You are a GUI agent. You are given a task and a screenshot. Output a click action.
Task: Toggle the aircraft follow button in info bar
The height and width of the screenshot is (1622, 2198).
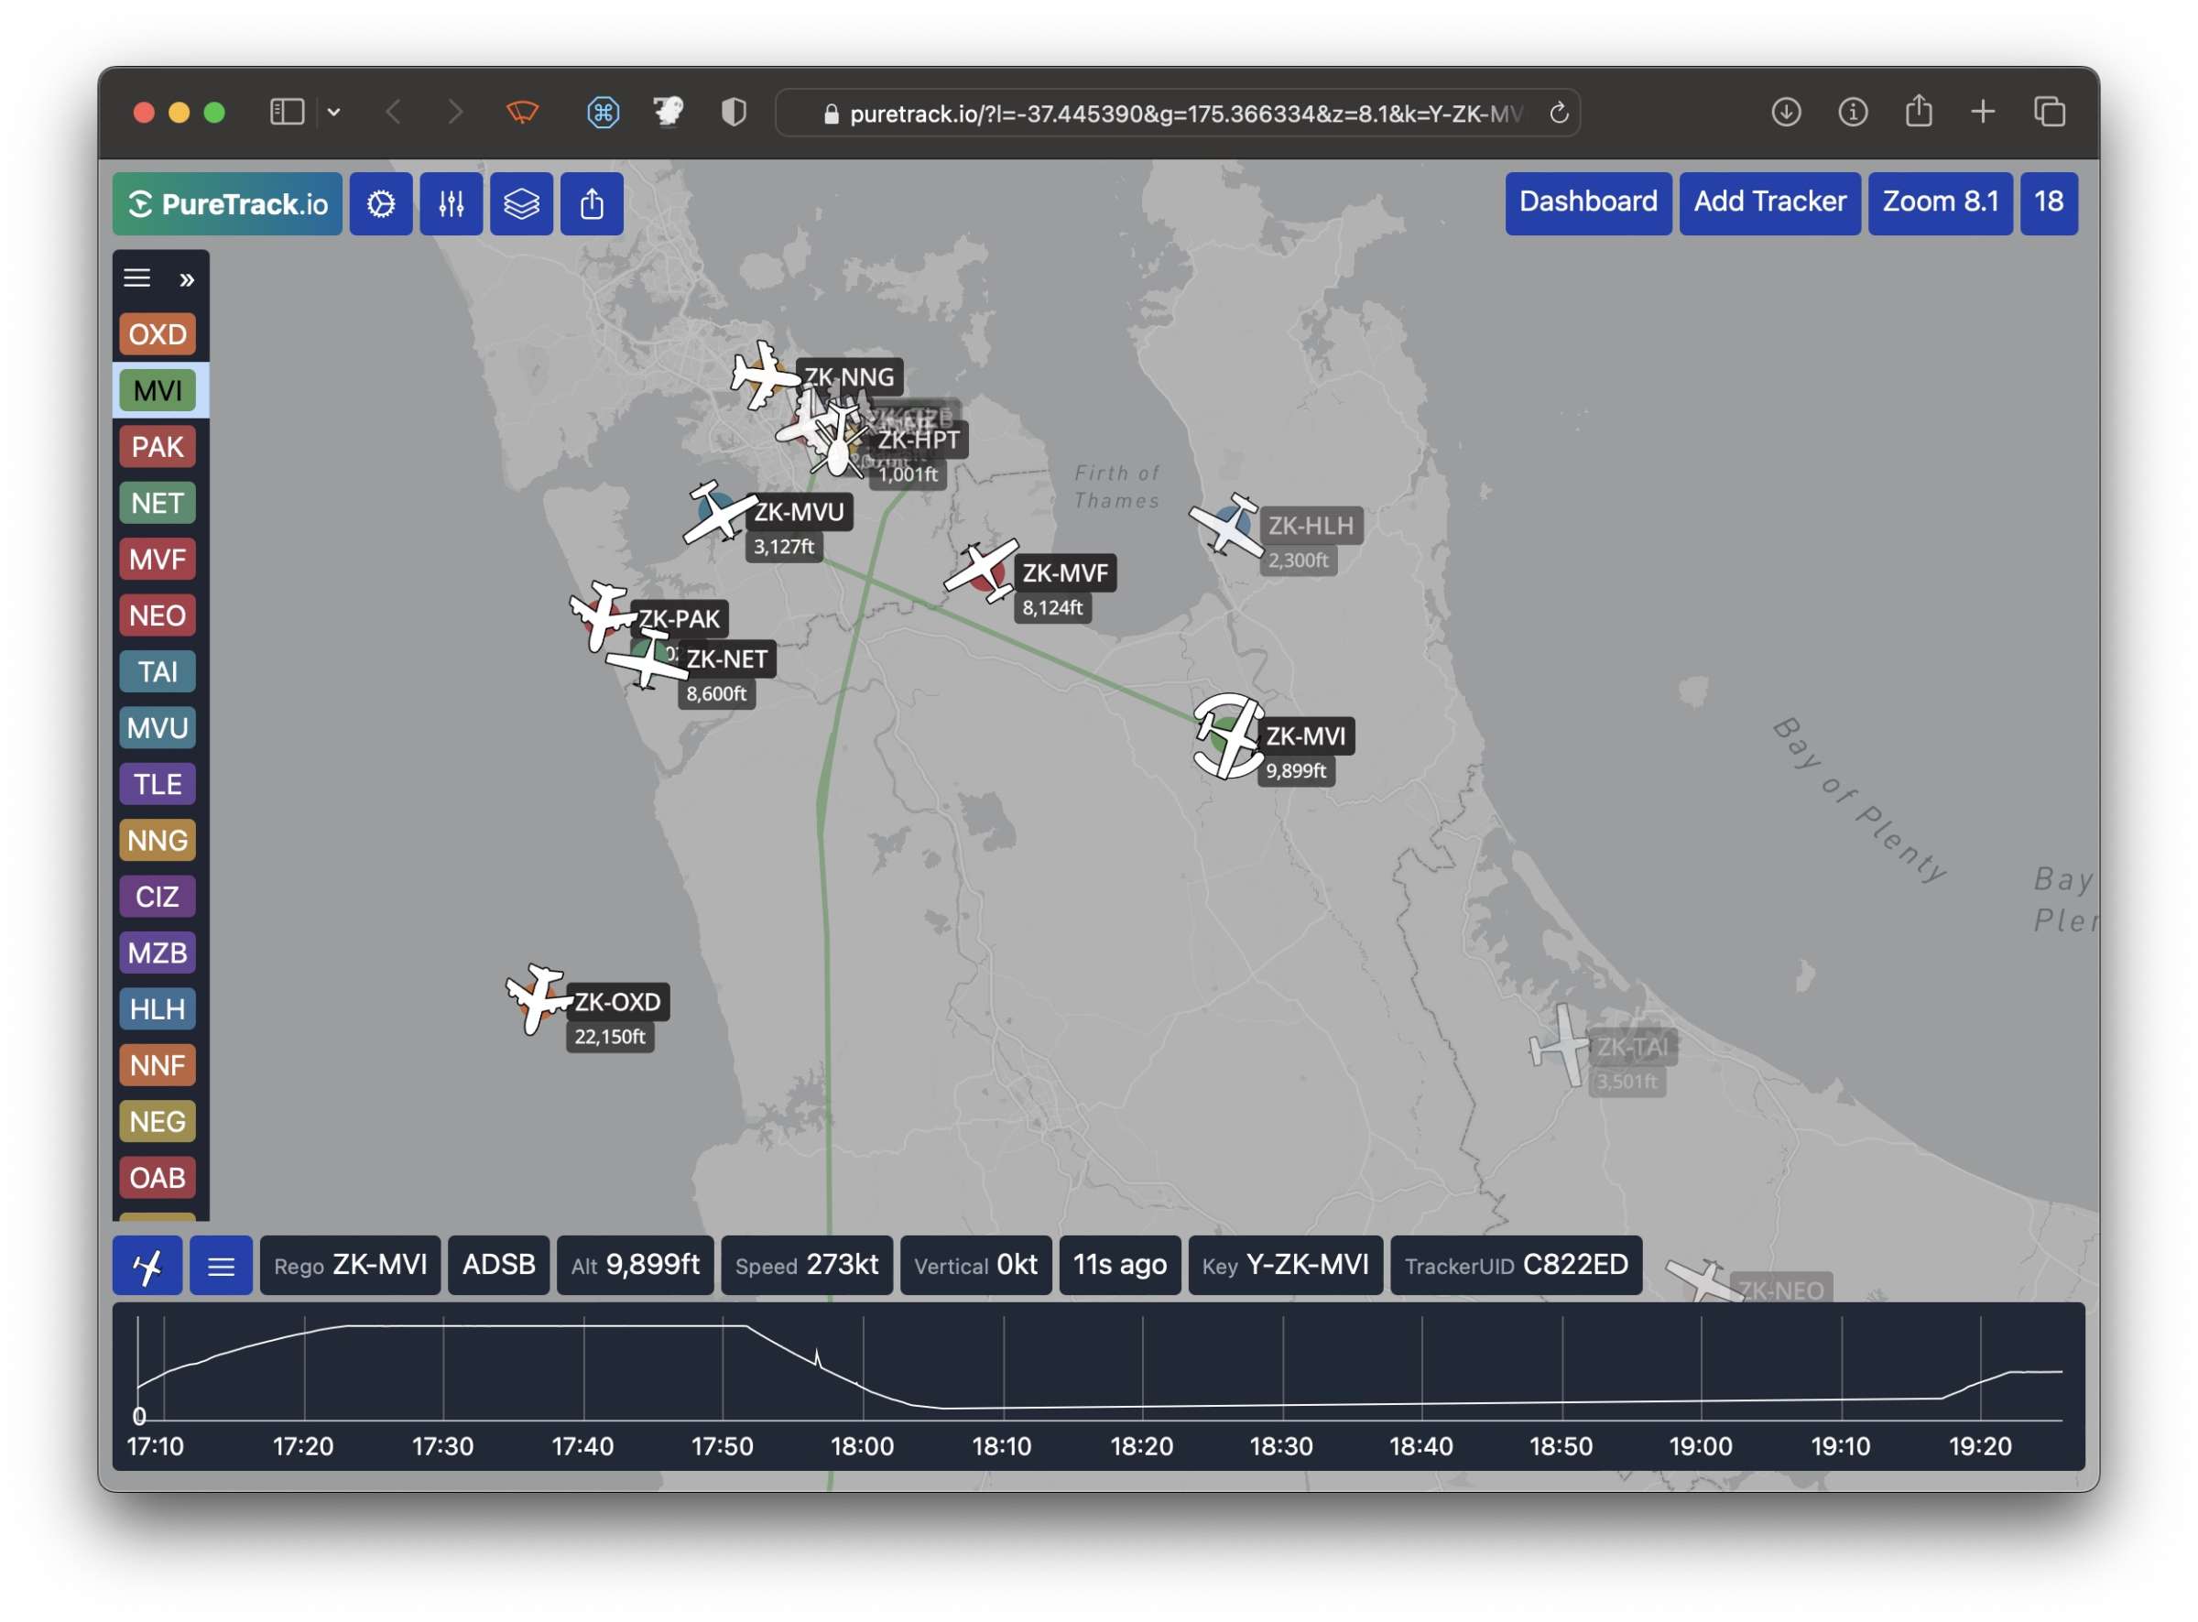pos(147,1268)
